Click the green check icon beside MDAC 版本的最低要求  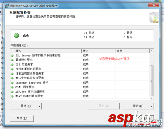(12, 96)
